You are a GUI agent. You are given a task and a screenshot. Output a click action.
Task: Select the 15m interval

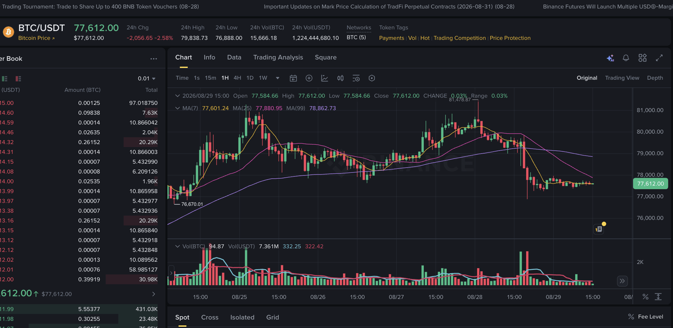[x=210, y=78]
